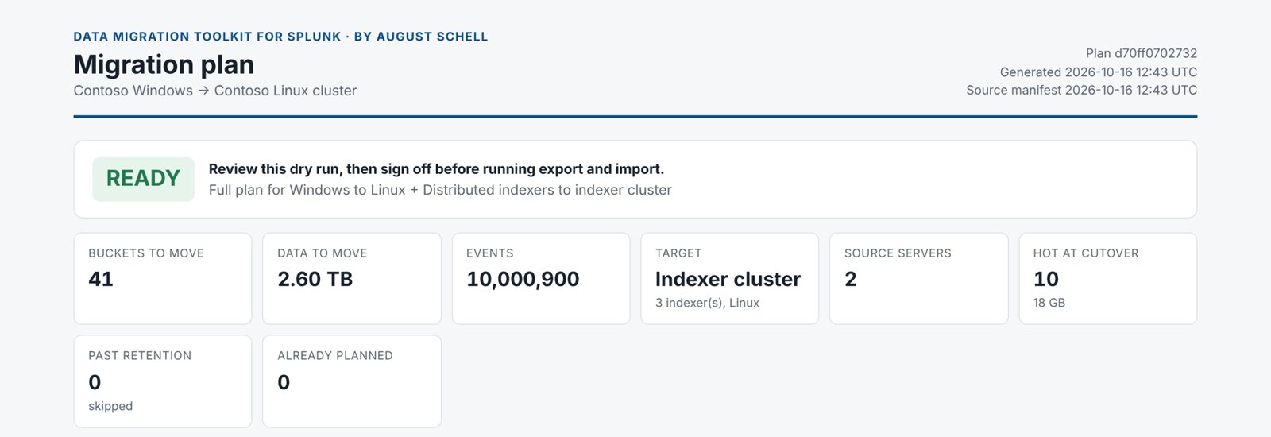This screenshot has height=437, width=1271.
Task: Click the 'Buckets to move' label
Action: click(146, 253)
